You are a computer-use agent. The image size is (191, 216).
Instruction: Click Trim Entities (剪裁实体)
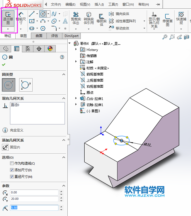point(76,18)
